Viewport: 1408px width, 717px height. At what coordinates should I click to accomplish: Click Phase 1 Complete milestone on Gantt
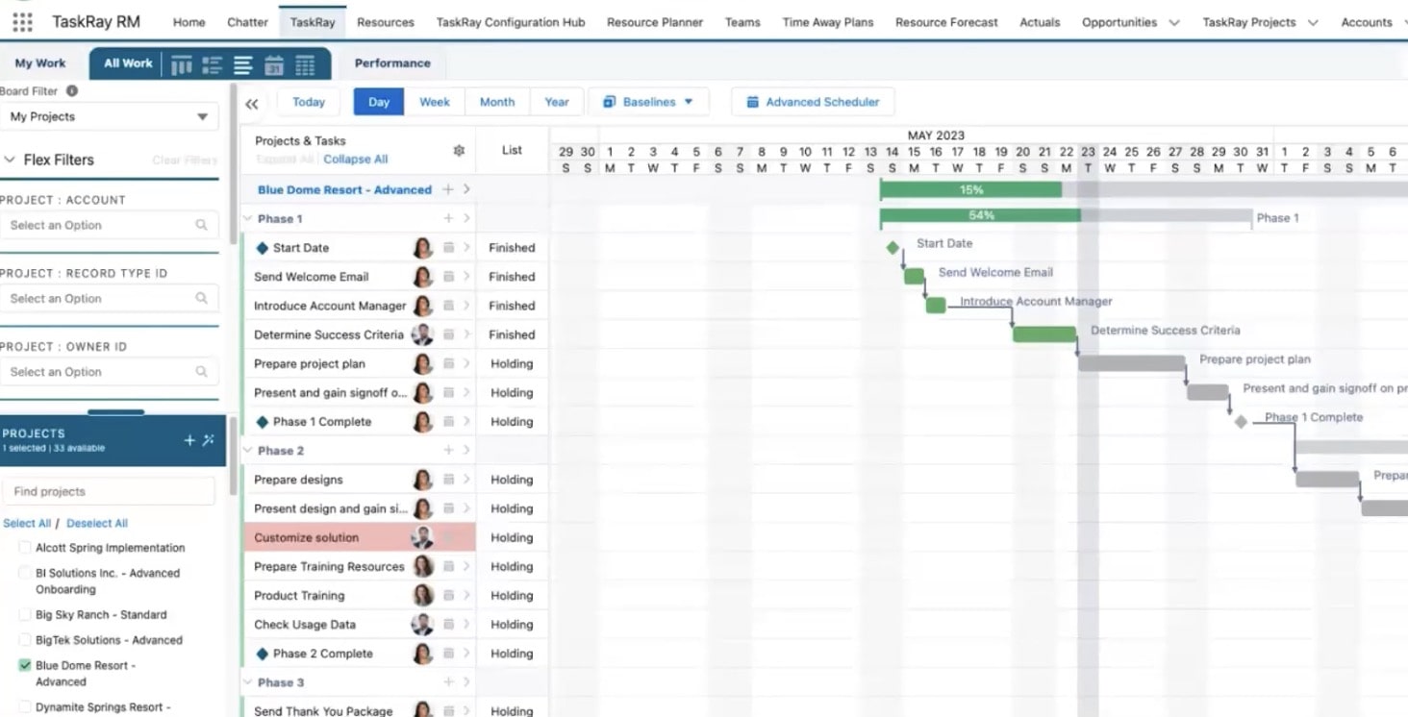coord(1241,421)
